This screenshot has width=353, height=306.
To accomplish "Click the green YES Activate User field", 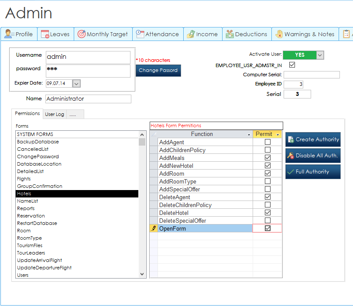I will 300,55.
